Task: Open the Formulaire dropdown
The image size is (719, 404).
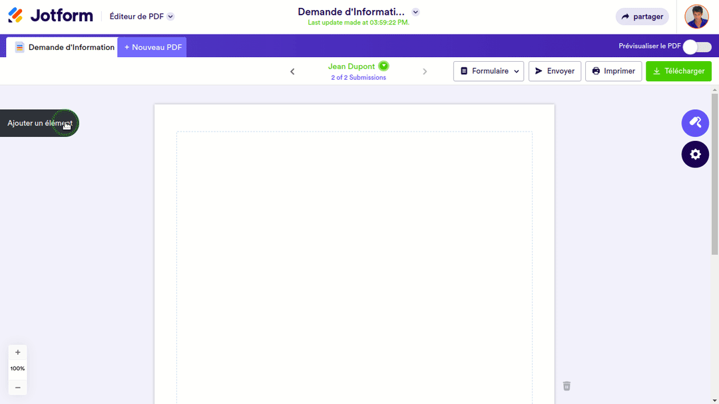Action: point(489,71)
